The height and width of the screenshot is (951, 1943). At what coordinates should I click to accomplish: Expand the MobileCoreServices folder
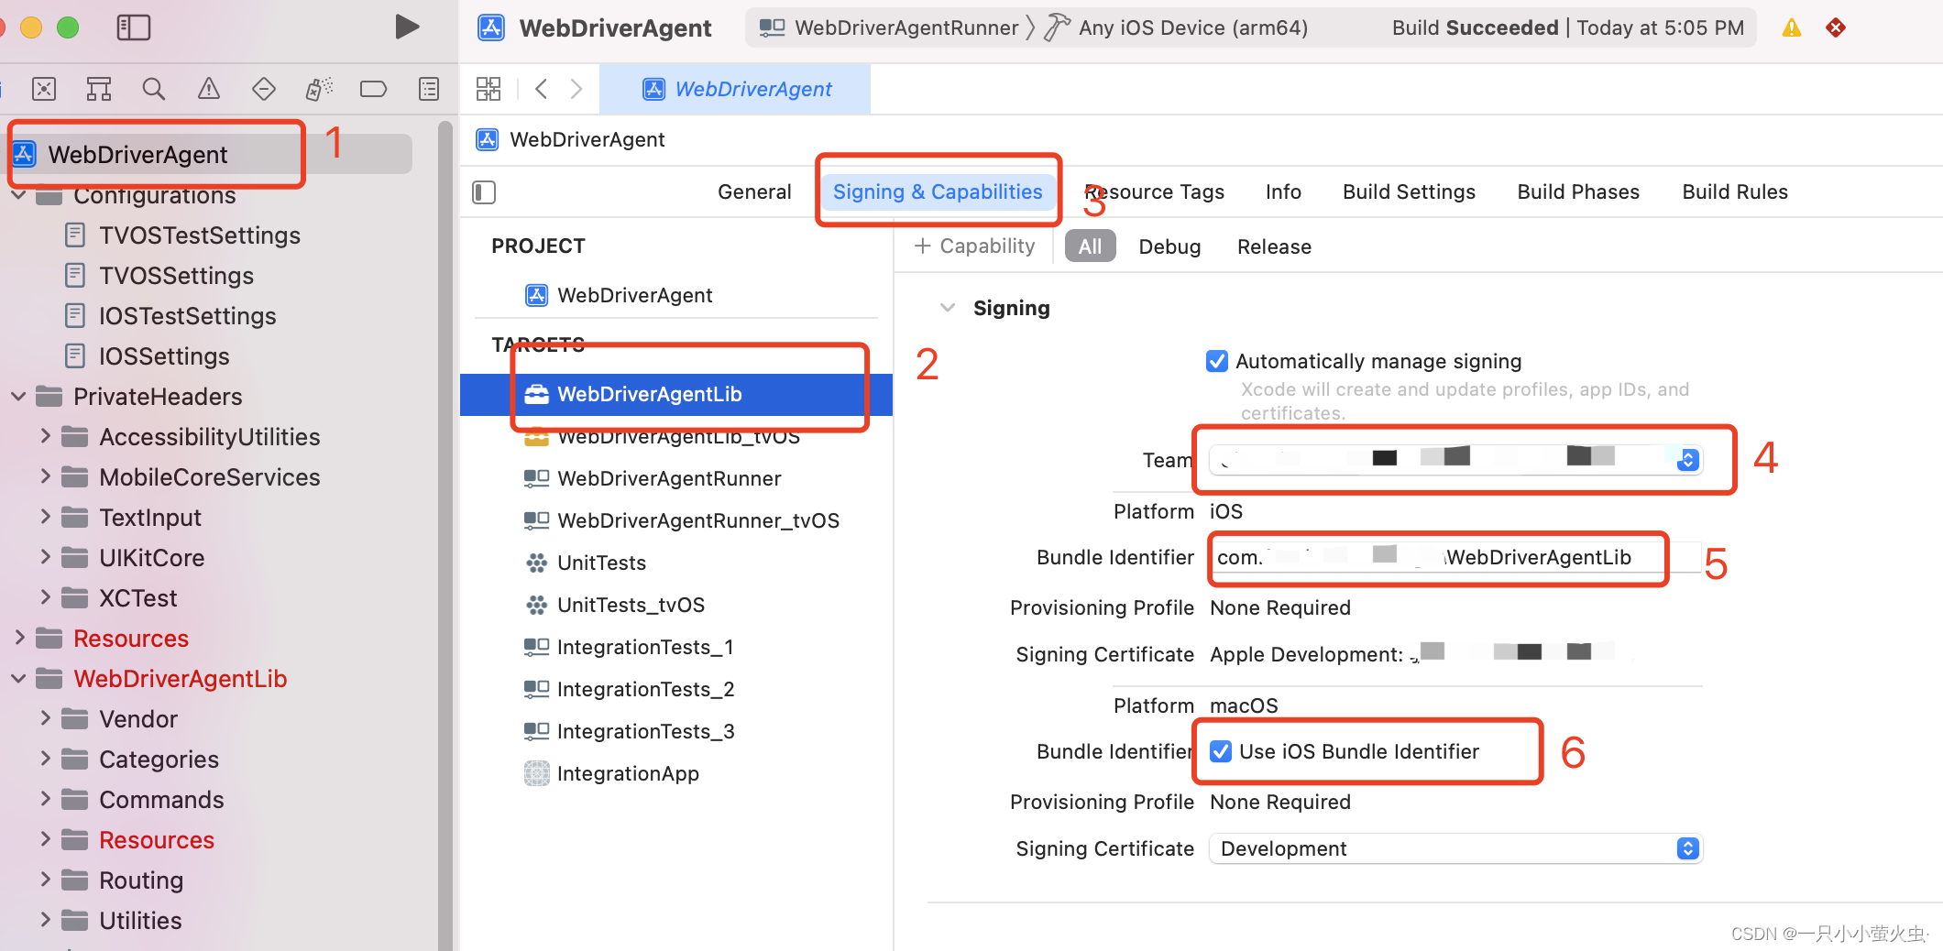coord(45,476)
